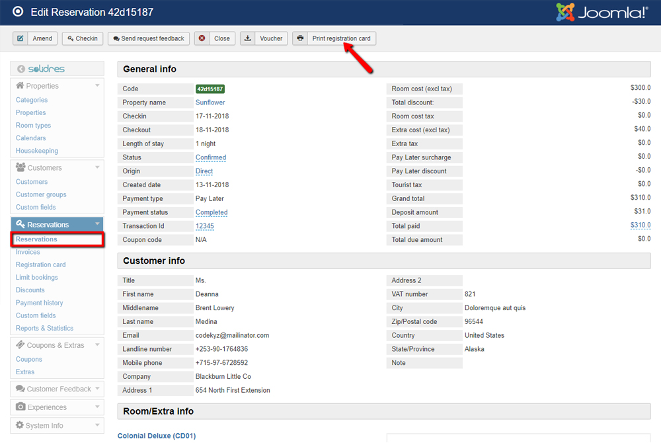Click the red Close X icon

click(x=202, y=38)
